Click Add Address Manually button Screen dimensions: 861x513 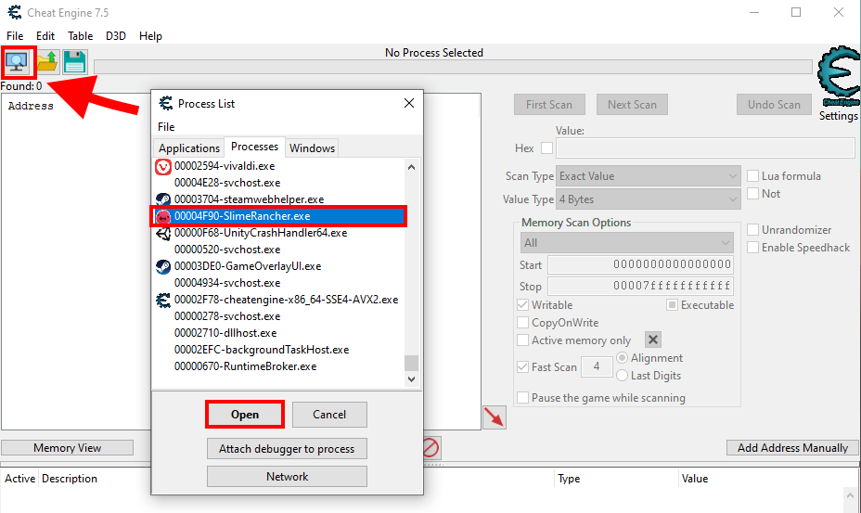(792, 448)
